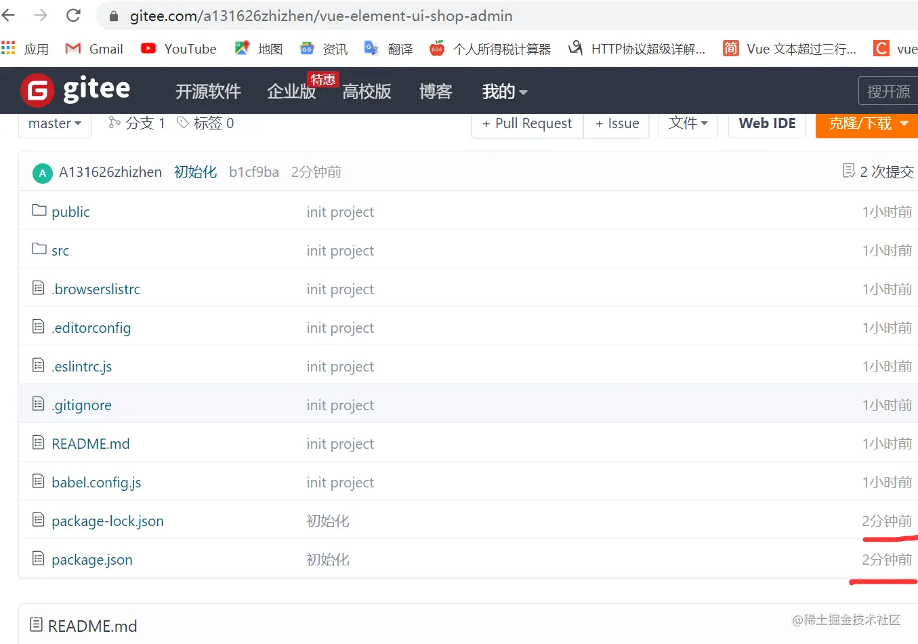Open the .gitignore file

tap(82, 405)
